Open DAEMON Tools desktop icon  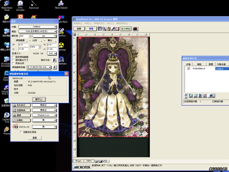tap(6, 118)
